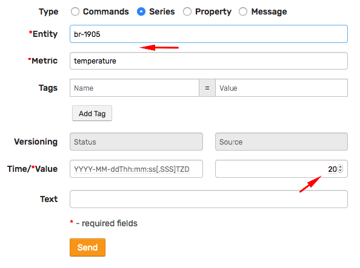Click the Message label text

(x=269, y=11)
